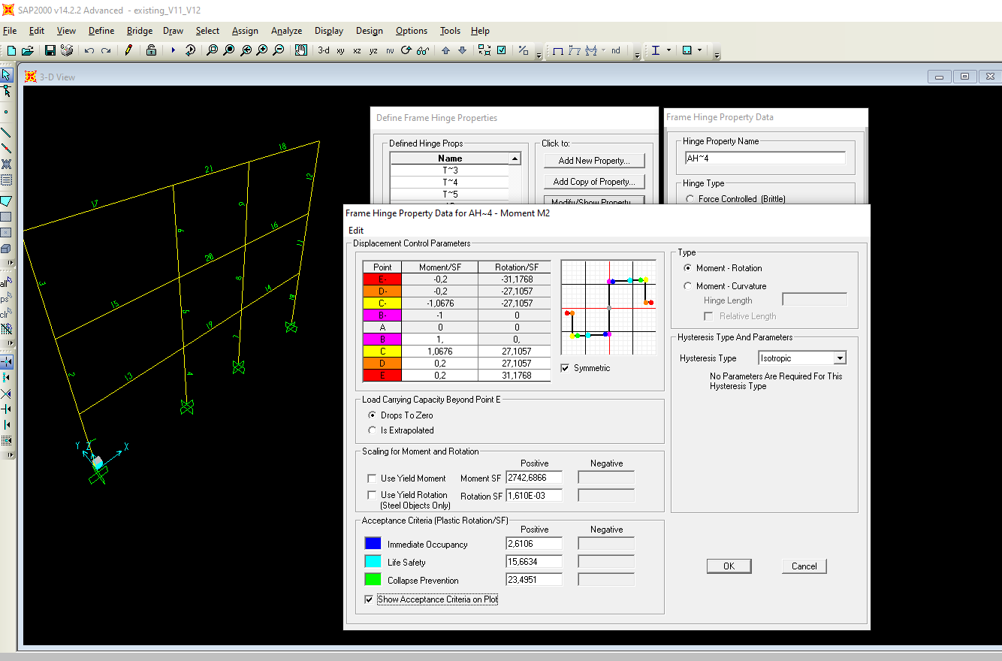The image size is (1002, 661).
Task: Click Cancel in hinge property dialog
Action: (804, 566)
